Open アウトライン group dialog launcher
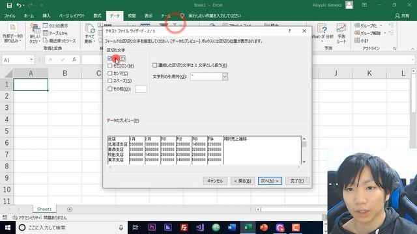Viewport: 417px width, 234px height. tap(394, 48)
